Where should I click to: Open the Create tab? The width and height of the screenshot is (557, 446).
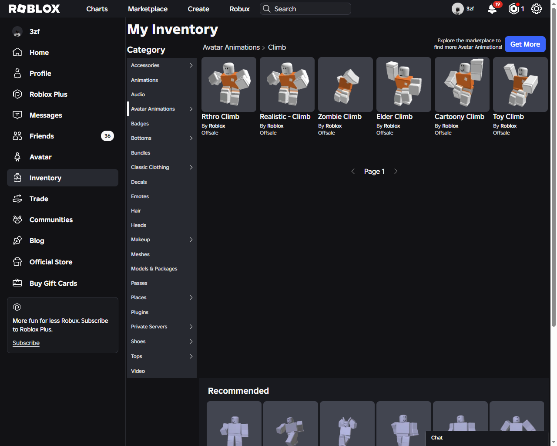click(x=198, y=9)
